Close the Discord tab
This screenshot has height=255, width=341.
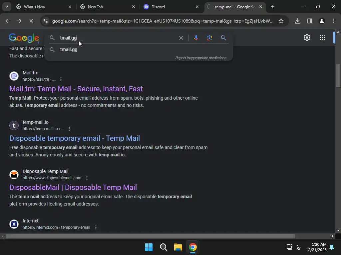[x=197, y=7]
